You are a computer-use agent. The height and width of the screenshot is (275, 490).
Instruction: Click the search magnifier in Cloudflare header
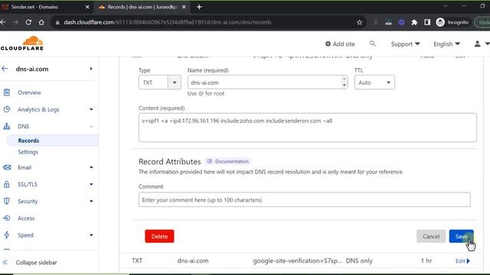pos(373,44)
